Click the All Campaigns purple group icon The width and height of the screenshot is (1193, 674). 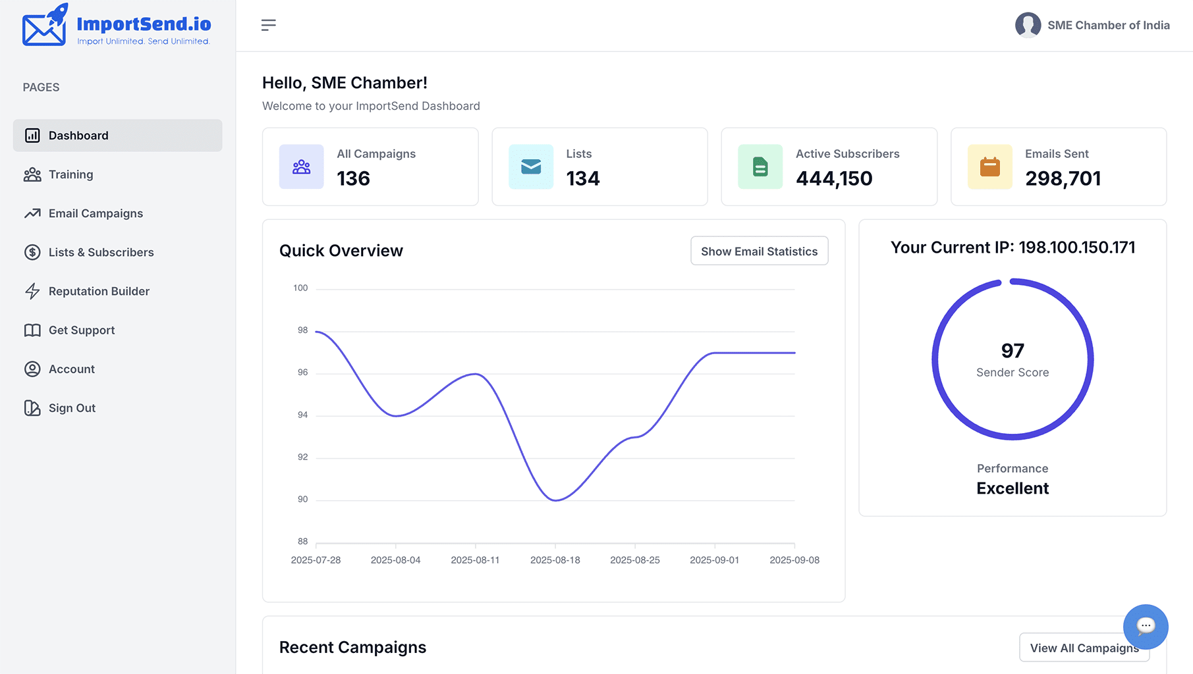coord(302,167)
